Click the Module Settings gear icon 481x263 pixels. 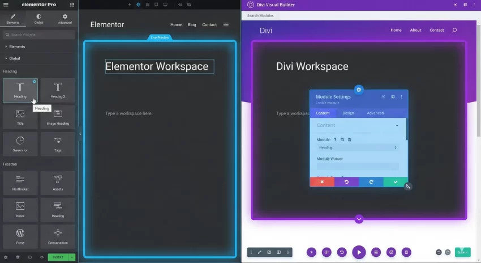coord(359,90)
